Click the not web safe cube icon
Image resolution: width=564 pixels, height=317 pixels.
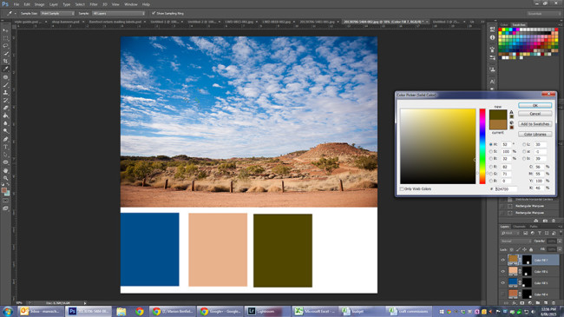pos(511,122)
